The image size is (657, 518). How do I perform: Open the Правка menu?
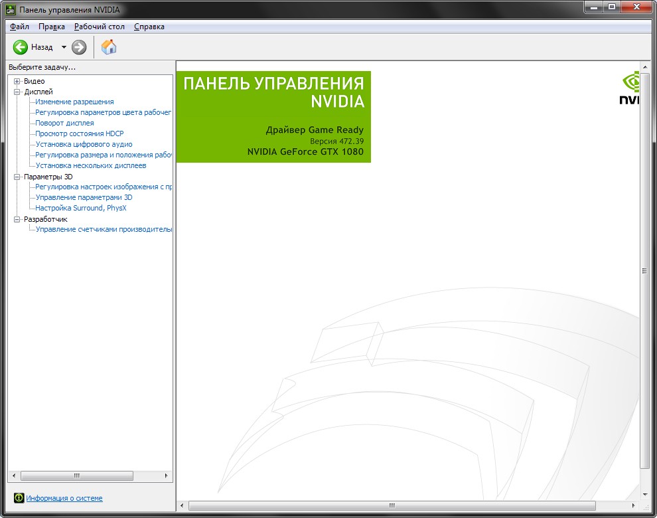52,27
